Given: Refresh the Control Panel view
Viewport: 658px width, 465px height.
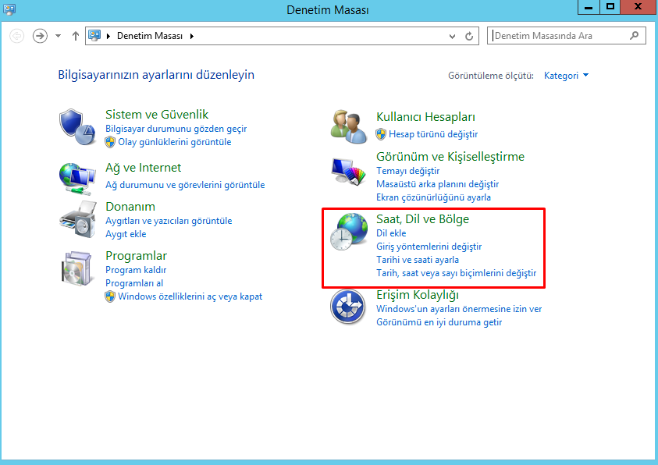Looking at the screenshot, I should [469, 36].
